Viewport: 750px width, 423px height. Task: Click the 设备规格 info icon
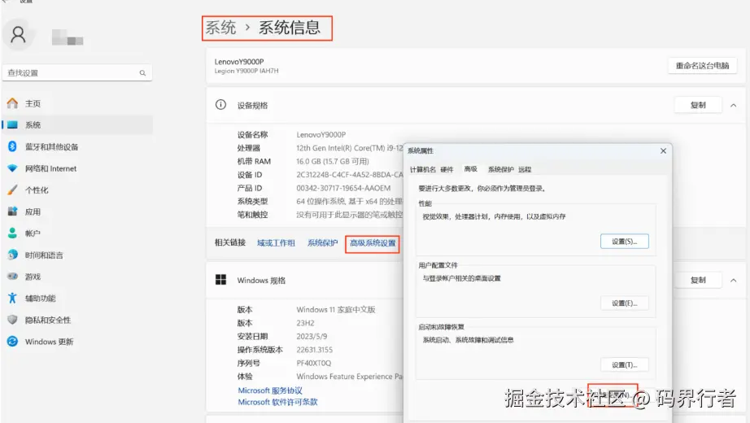220,105
